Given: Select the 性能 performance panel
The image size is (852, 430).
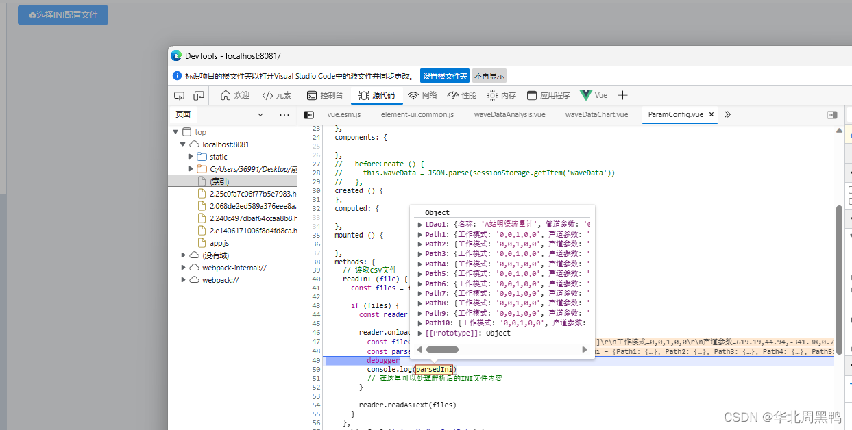Looking at the screenshot, I should [x=461, y=95].
